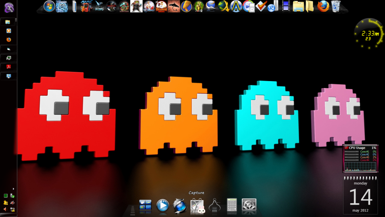The height and width of the screenshot is (217, 385).
Task: Open Firefox in the left sidebar
Action: pyautogui.click(x=9, y=40)
